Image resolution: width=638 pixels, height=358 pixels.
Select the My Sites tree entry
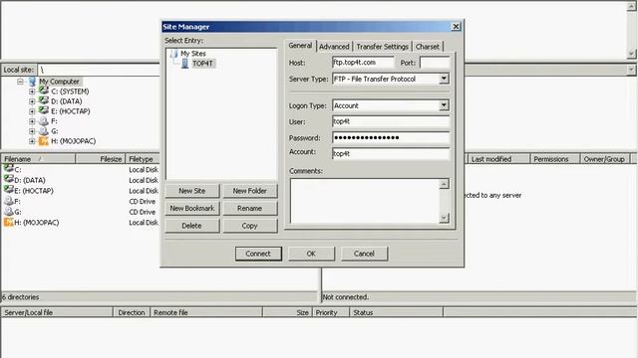(x=193, y=54)
